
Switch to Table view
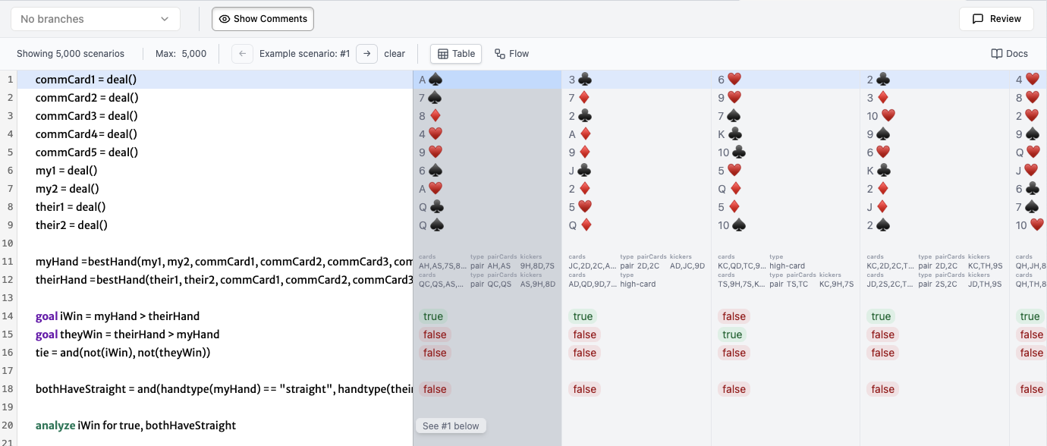tap(456, 54)
